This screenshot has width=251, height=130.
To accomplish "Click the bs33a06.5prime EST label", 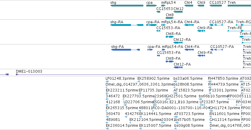I will pos(188,79).
